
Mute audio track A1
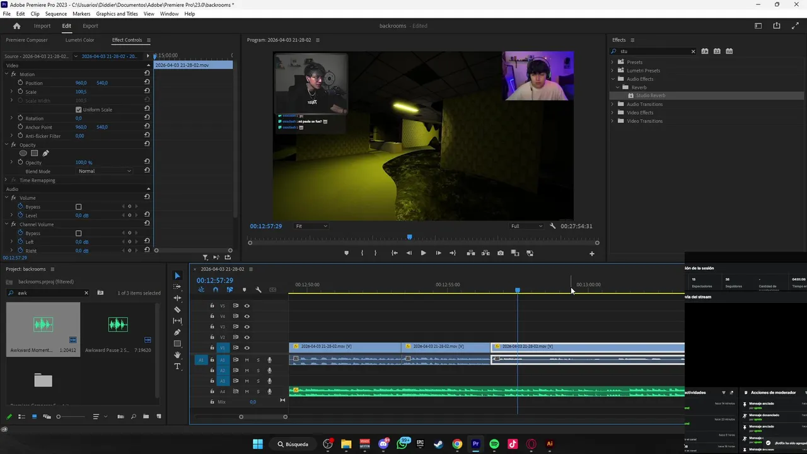coord(247,360)
